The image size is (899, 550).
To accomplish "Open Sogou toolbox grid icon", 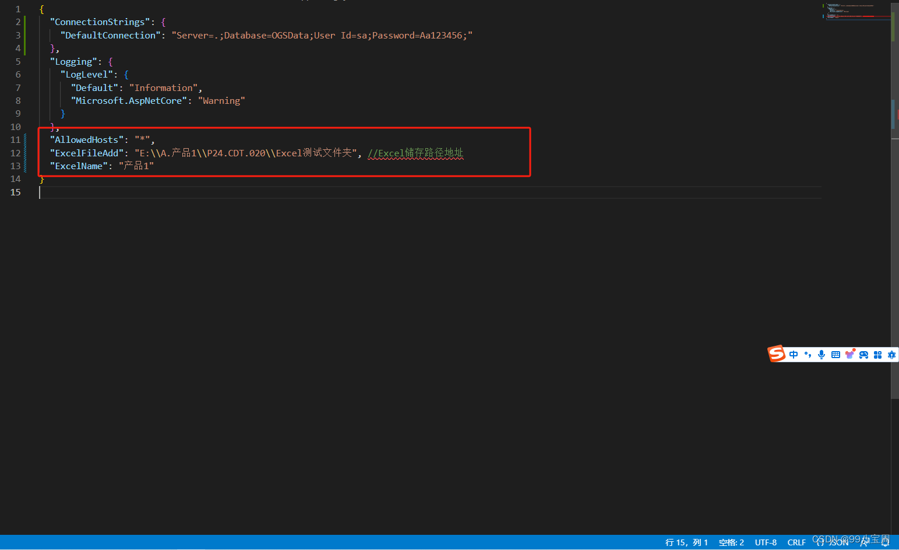I will point(877,355).
